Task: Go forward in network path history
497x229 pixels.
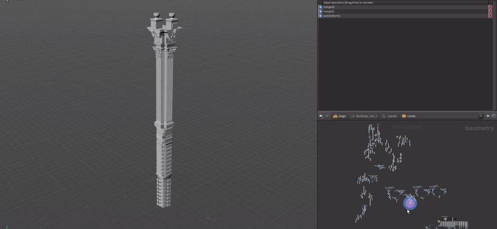Action: coord(327,116)
